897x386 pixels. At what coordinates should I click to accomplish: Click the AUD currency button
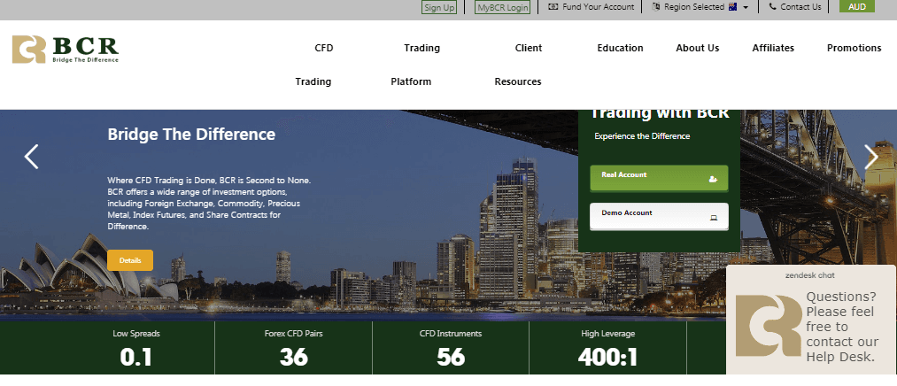[x=857, y=7]
